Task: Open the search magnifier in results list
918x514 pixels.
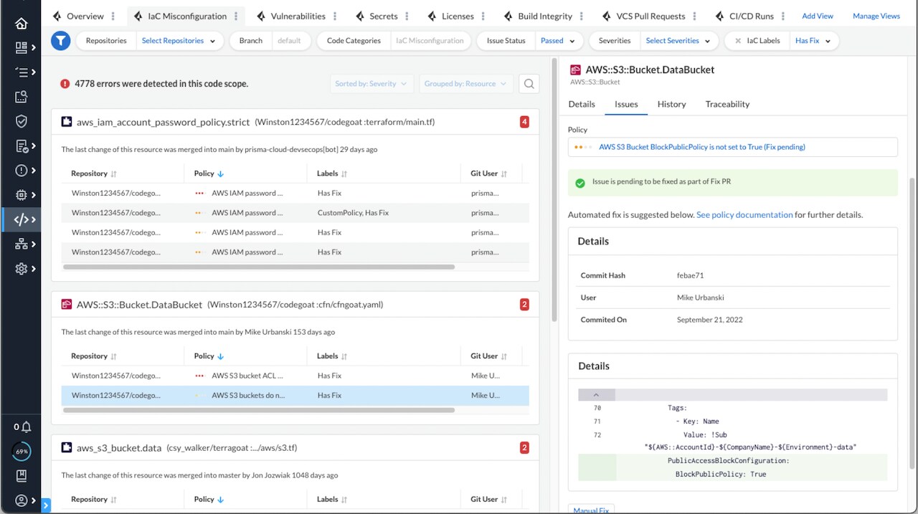Action: pyautogui.click(x=529, y=84)
